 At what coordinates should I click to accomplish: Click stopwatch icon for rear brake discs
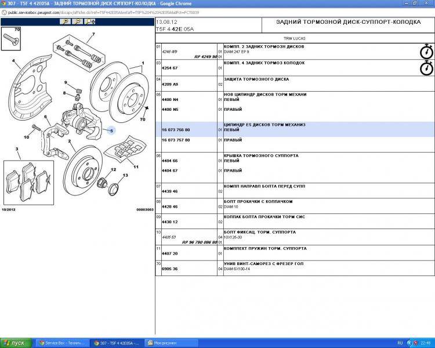click(x=426, y=51)
